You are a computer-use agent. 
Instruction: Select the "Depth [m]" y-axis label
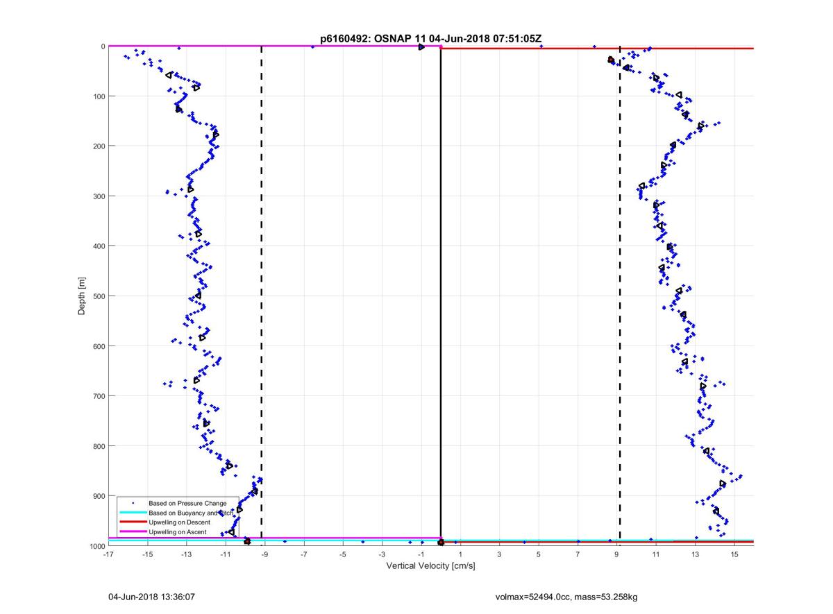point(82,296)
